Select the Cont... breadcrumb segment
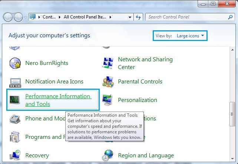This screenshot has height=164, width=238. pyautogui.click(x=49, y=17)
